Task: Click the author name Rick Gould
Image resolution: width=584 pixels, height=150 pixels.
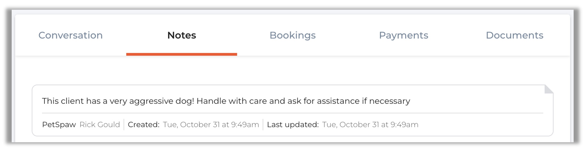Action: (100, 125)
